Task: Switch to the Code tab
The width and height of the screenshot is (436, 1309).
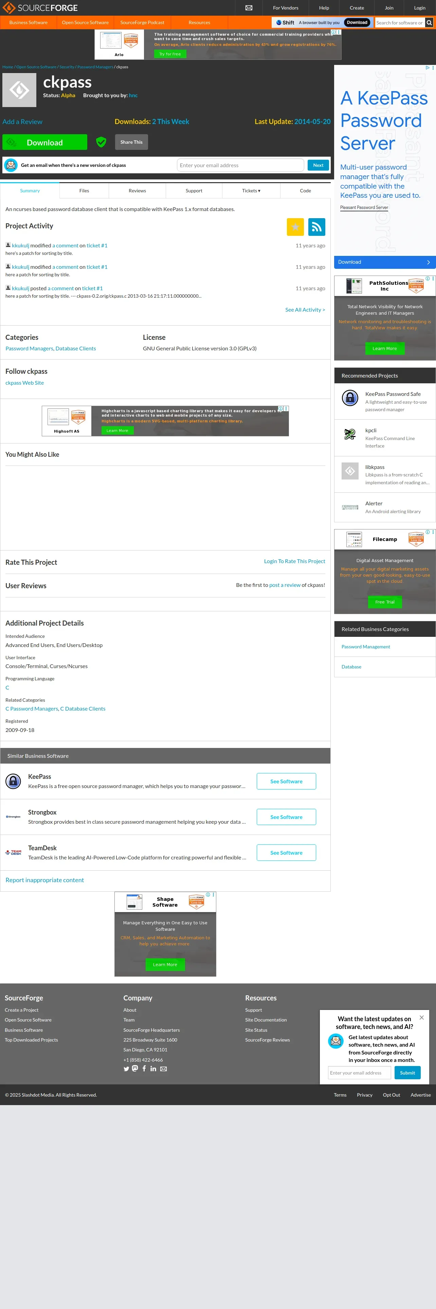Action: pos(306,191)
